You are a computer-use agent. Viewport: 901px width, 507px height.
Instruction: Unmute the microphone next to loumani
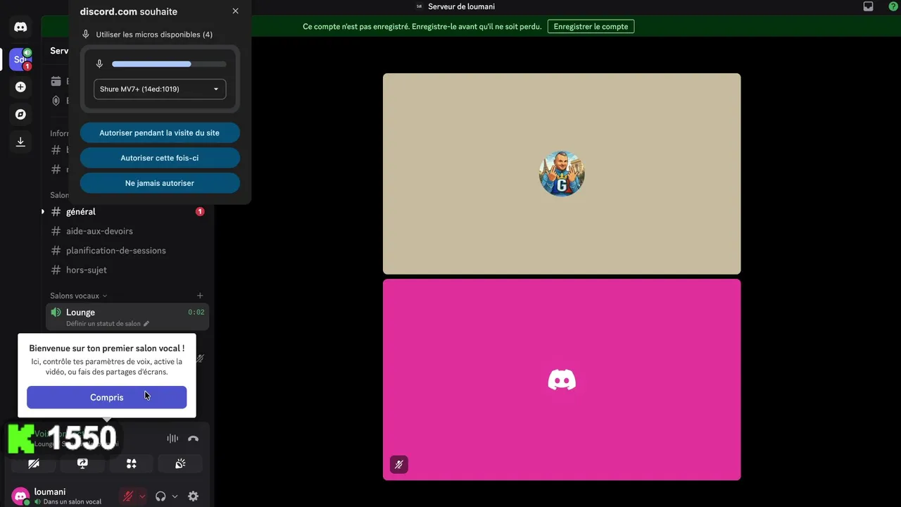pyautogui.click(x=127, y=496)
